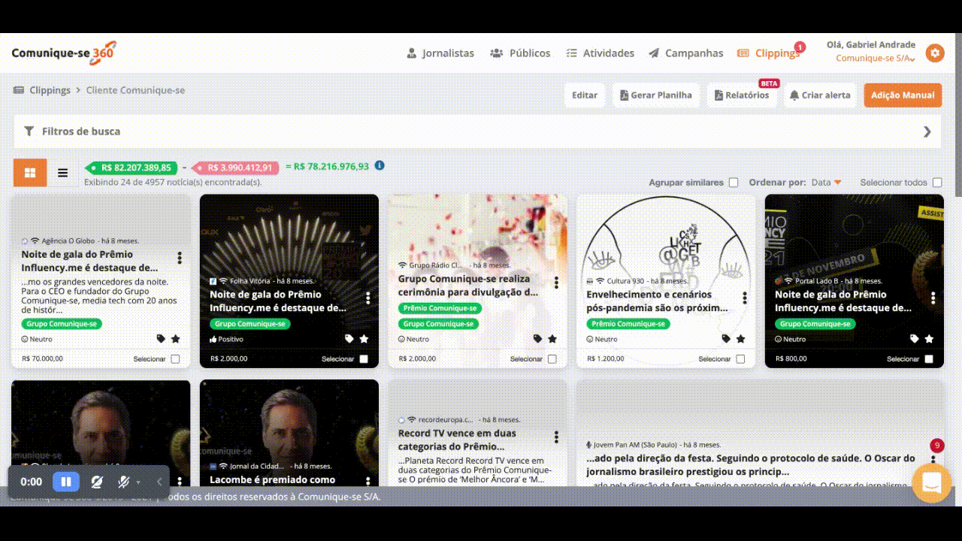Star the Agência O Globo news card
This screenshot has width=962, height=541.
tap(176, 339)
